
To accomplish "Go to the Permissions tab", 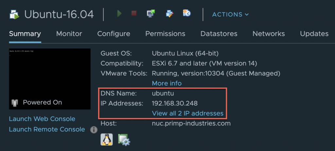I will click(165, 34).
